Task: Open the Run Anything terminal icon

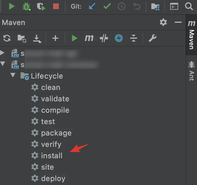Action: click(174, 6)
